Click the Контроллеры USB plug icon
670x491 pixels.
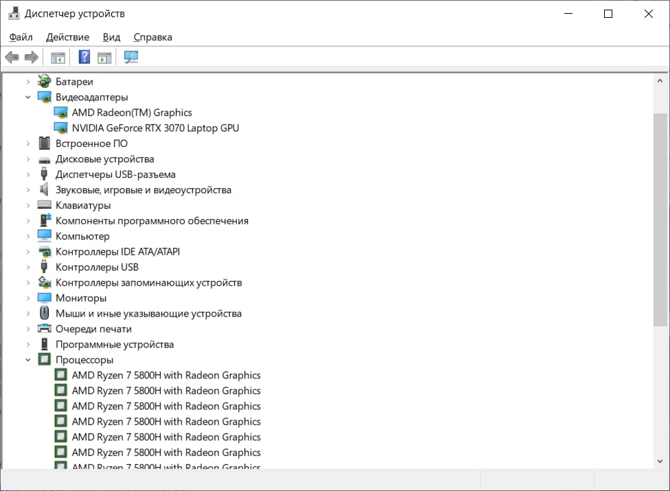tap(43, 266)
